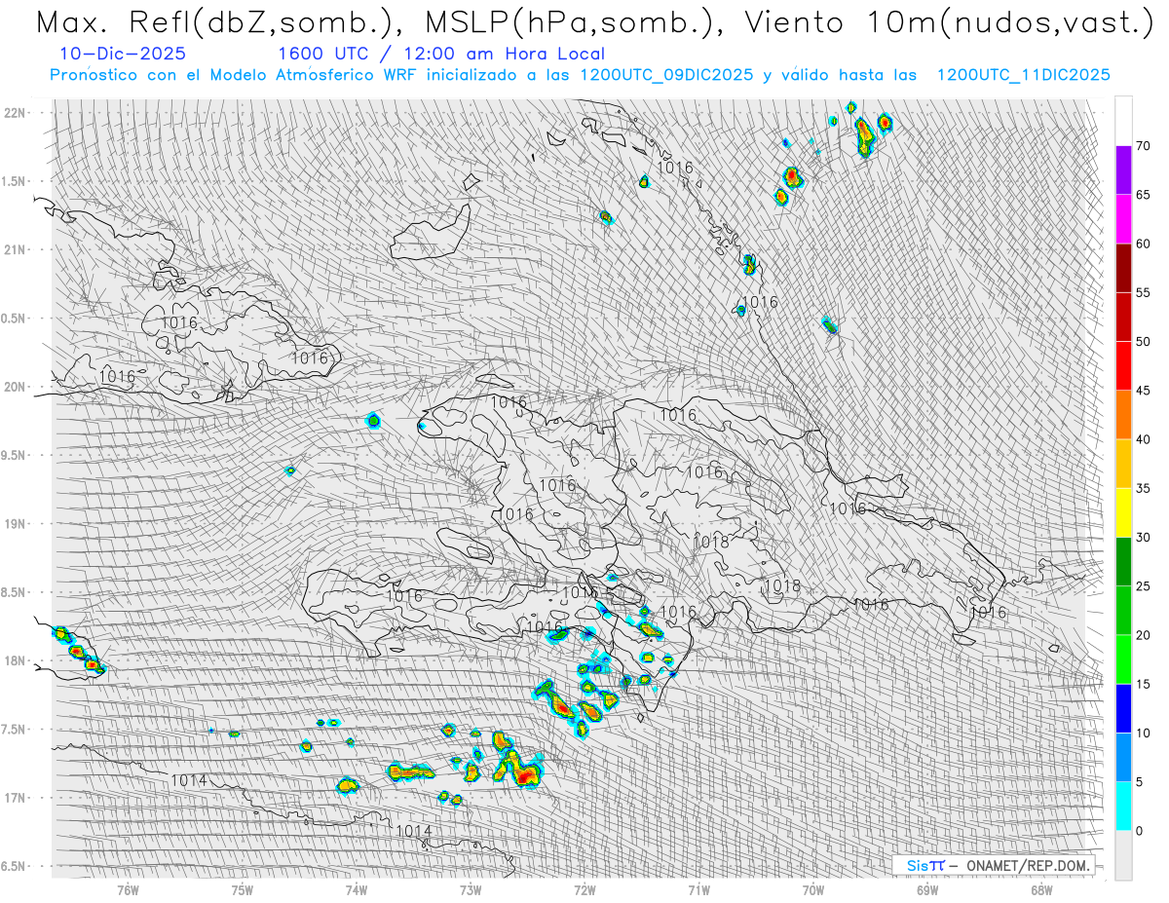Click the dark red 55-60 dBZ swatch
Viewport: 1169px width, 903px height.
(x=1123, y=268)
